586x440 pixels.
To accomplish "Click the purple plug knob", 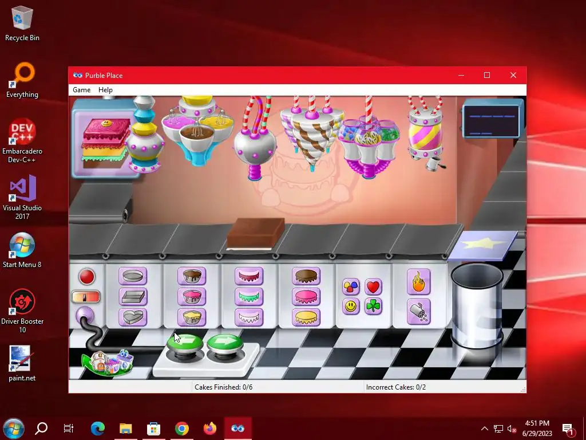I will point(85,316).
